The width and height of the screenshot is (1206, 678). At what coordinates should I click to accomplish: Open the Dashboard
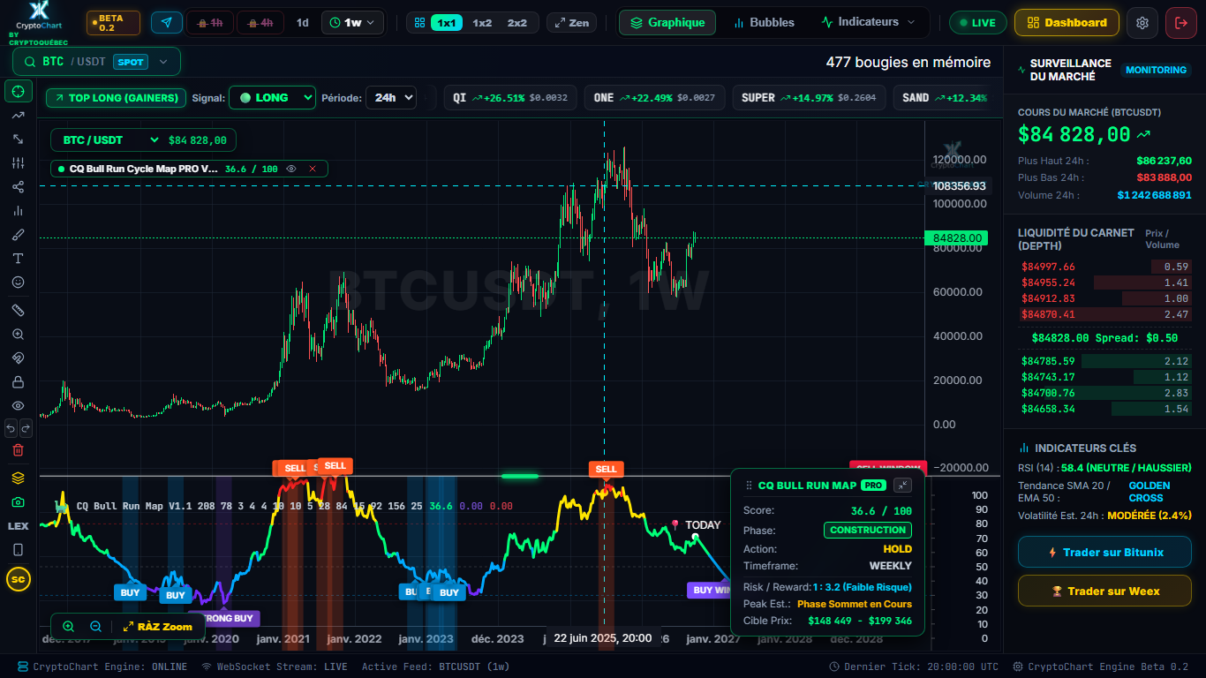1067,22
